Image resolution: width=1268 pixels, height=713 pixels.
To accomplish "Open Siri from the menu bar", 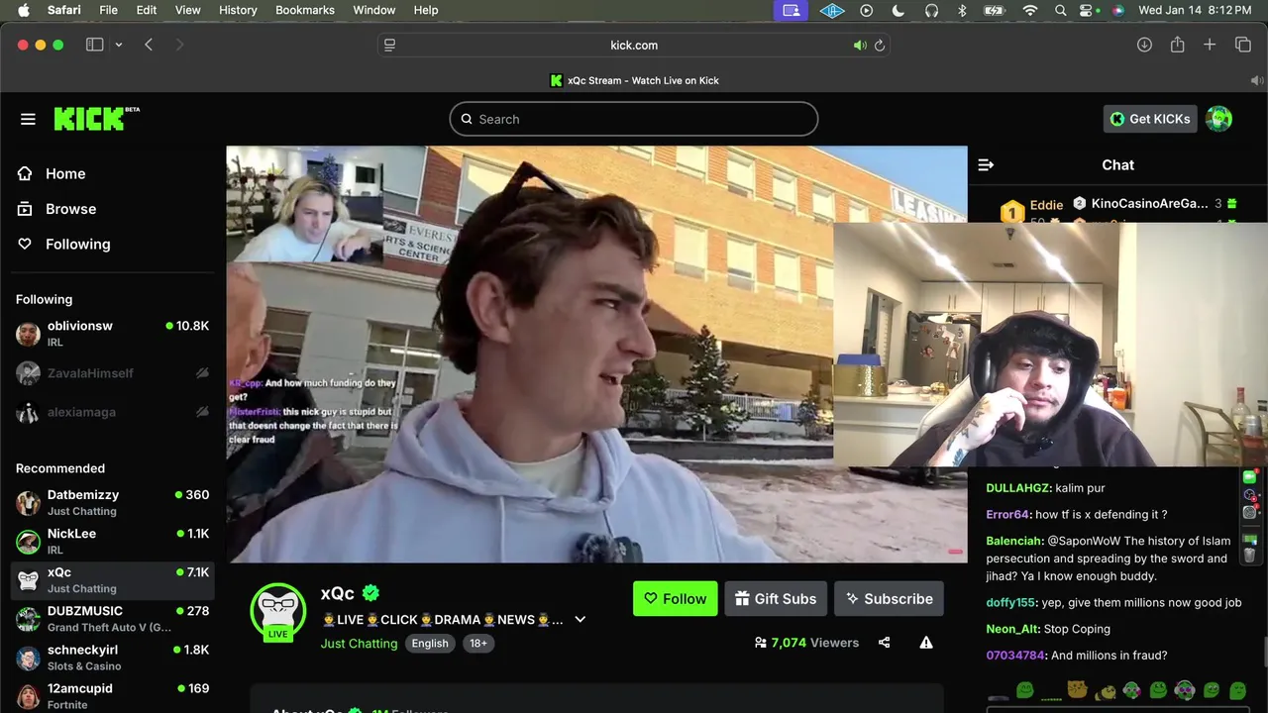I will (x=1118, y=10).
